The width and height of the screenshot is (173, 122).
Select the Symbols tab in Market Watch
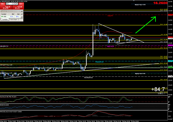tap(5, 20)
